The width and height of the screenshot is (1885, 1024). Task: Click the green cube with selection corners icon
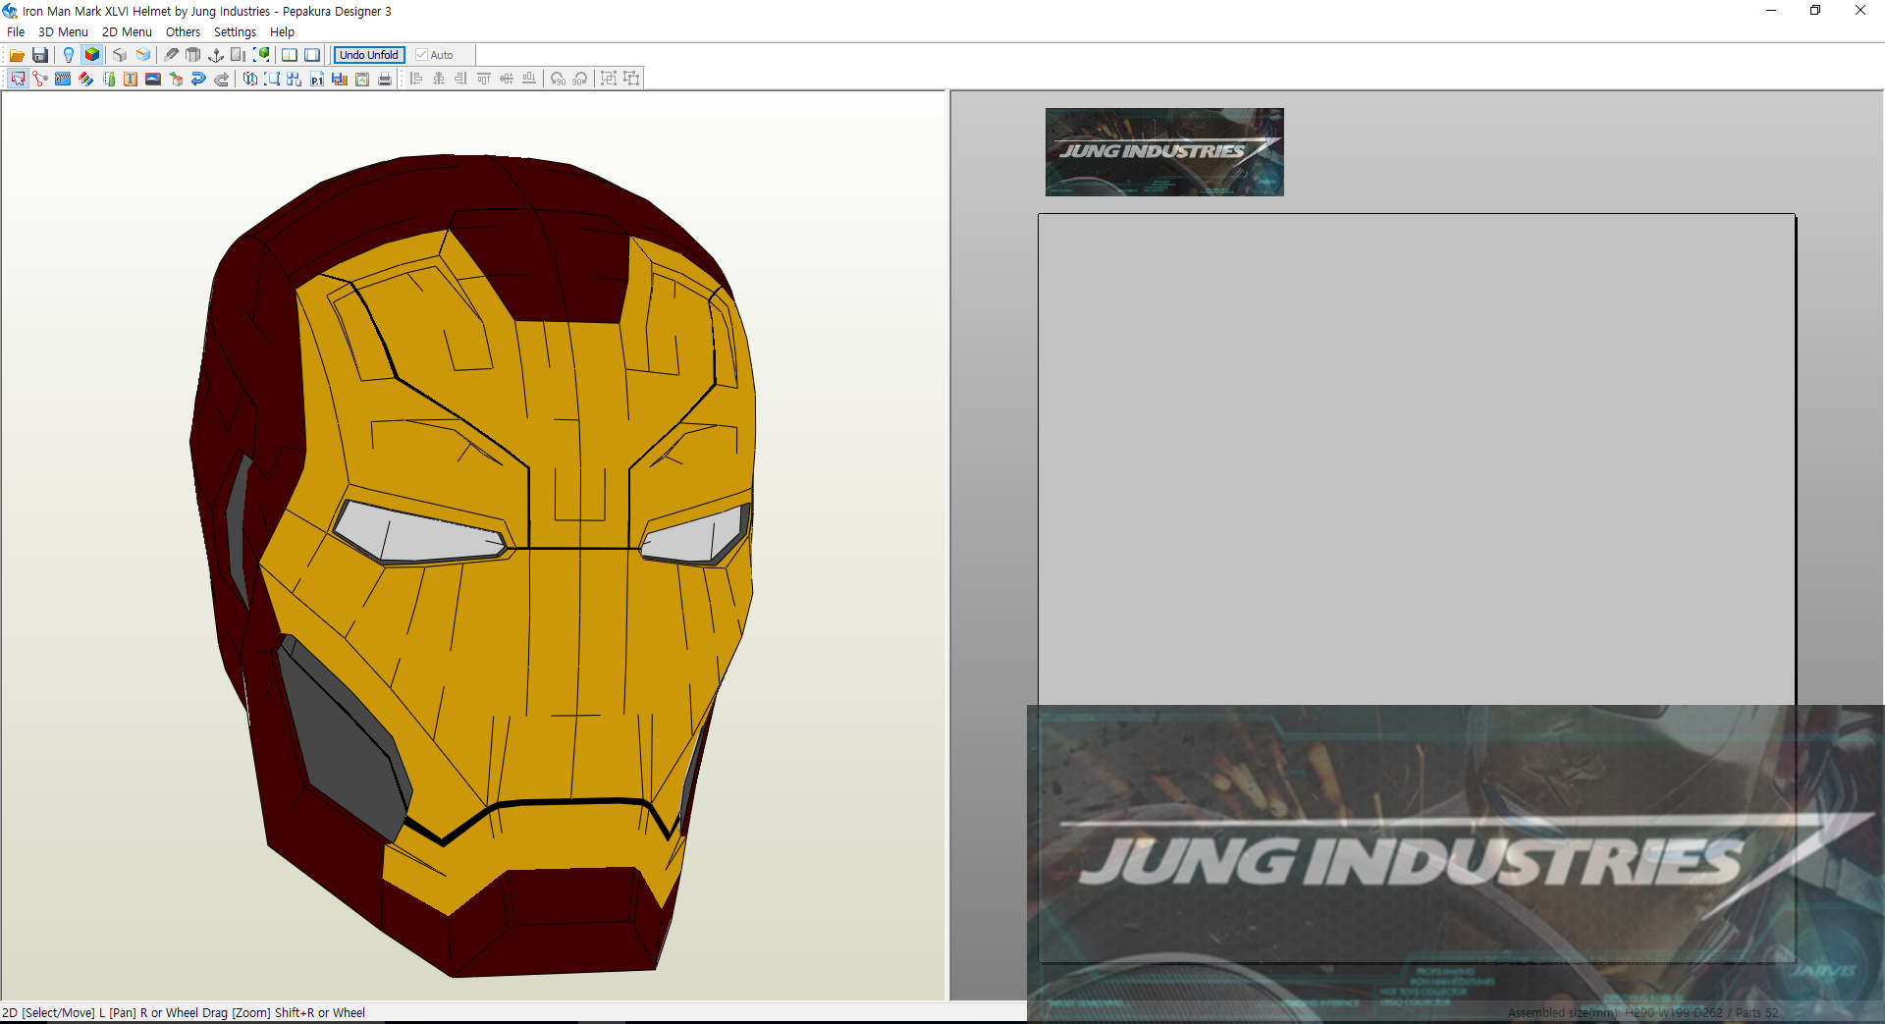261,55
